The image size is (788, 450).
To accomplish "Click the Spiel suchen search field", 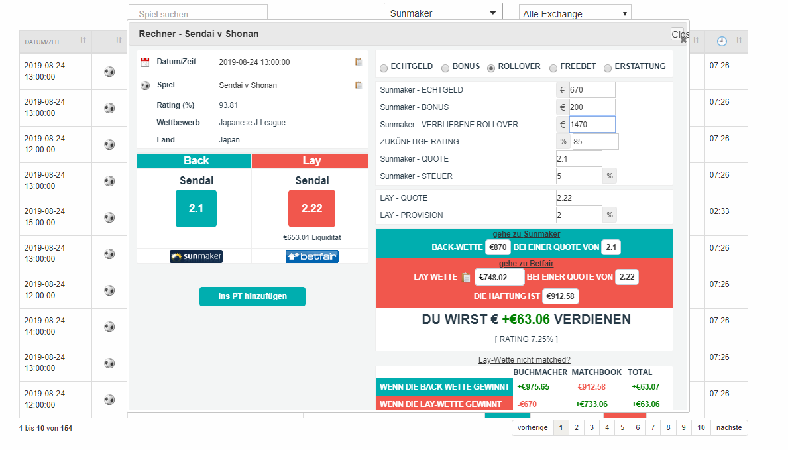I will tap(198, 12).
